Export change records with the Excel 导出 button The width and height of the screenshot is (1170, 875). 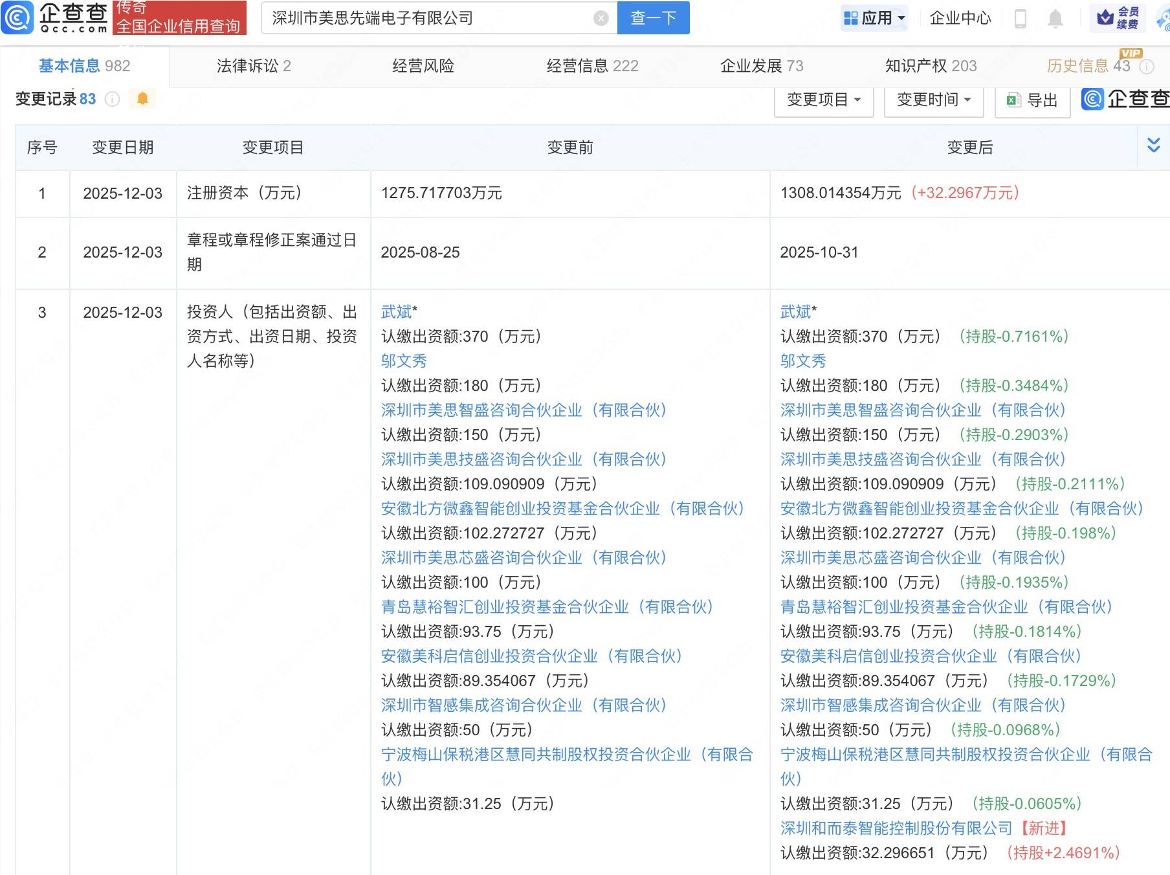point(1032,100)
